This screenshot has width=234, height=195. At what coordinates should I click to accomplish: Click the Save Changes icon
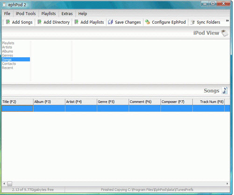click(110, 22)
